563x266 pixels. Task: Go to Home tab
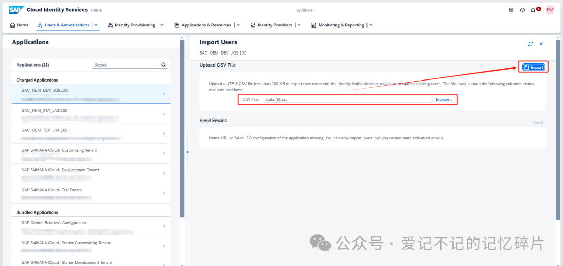point(19,25)
